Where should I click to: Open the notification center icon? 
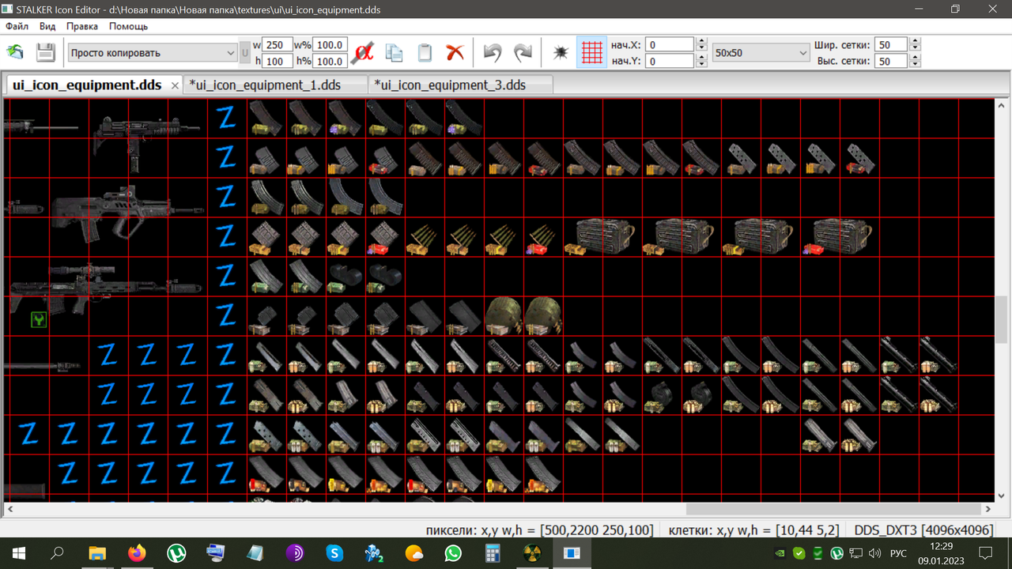click(986, 553)
